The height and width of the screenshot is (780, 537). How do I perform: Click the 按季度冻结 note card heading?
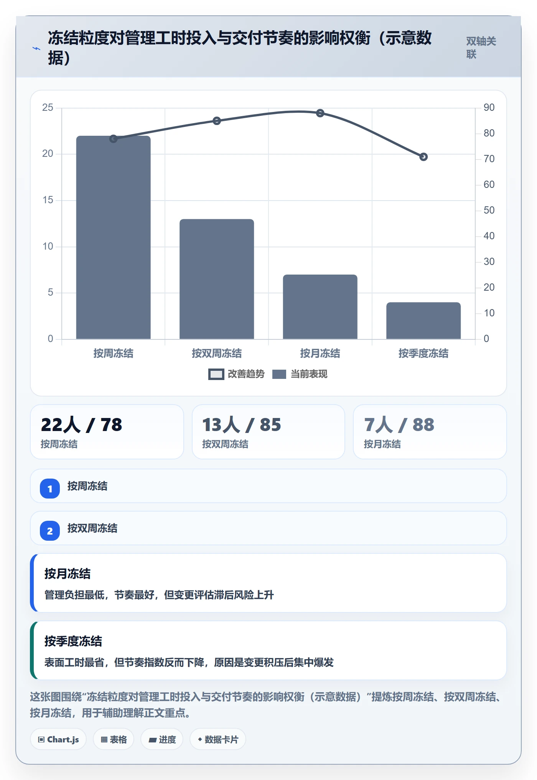click(x=73, y=641)
